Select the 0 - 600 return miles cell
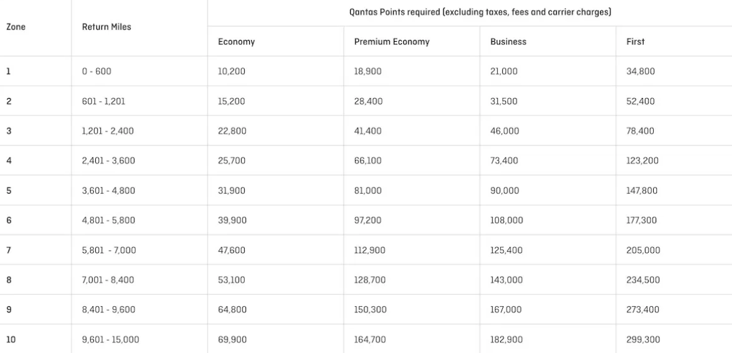Viewport: 732px width, 353px height. (96, 71)
